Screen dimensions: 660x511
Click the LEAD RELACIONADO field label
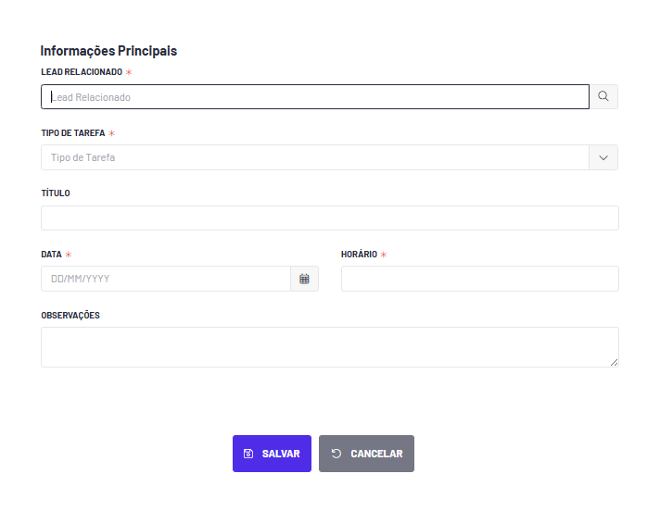[x=82, y=72]
